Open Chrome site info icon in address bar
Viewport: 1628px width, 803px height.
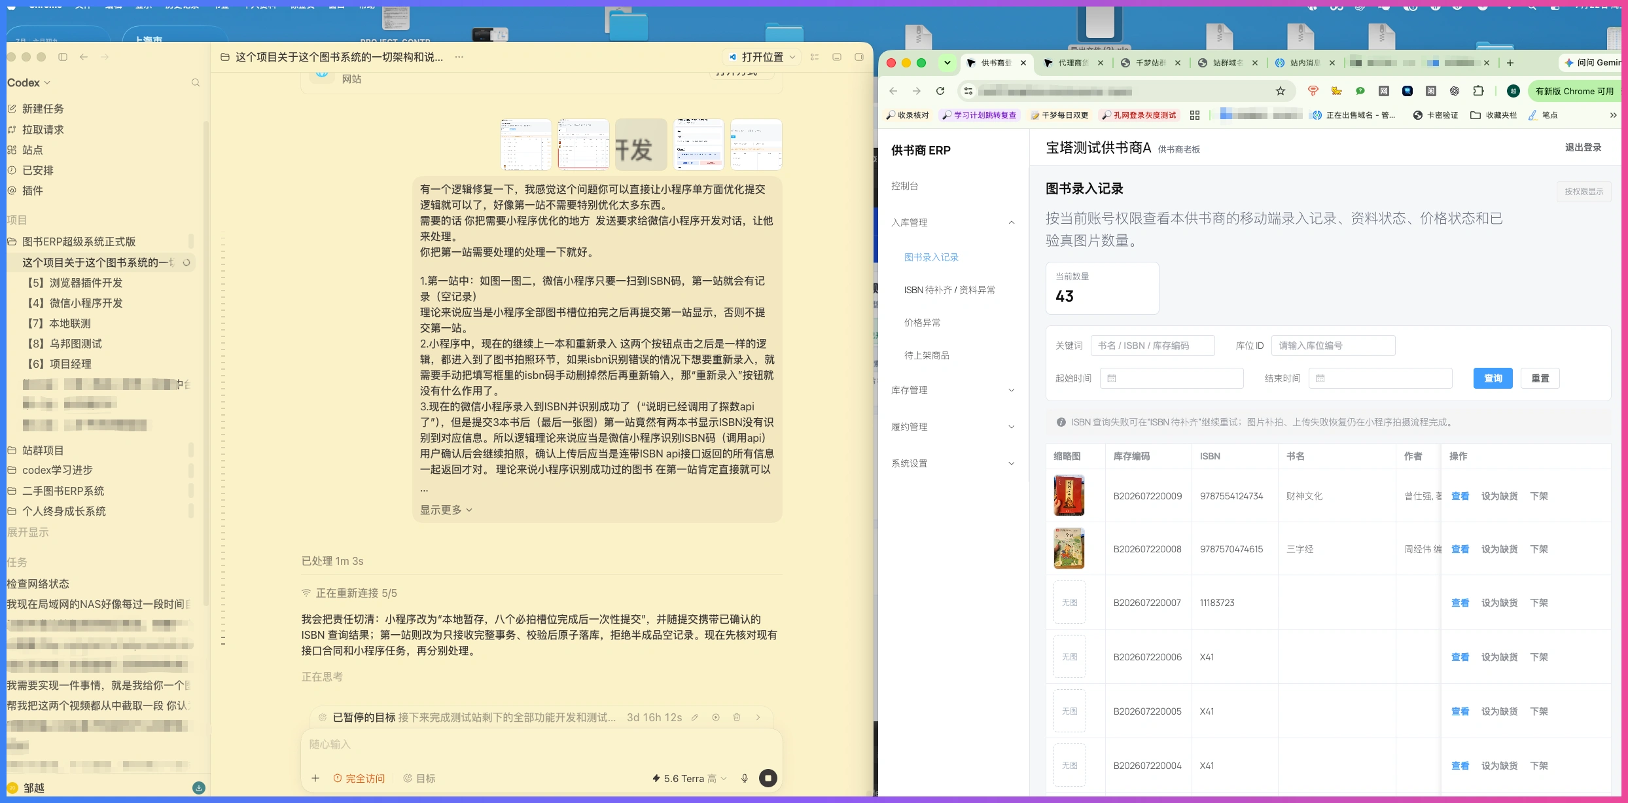(969, 91)
